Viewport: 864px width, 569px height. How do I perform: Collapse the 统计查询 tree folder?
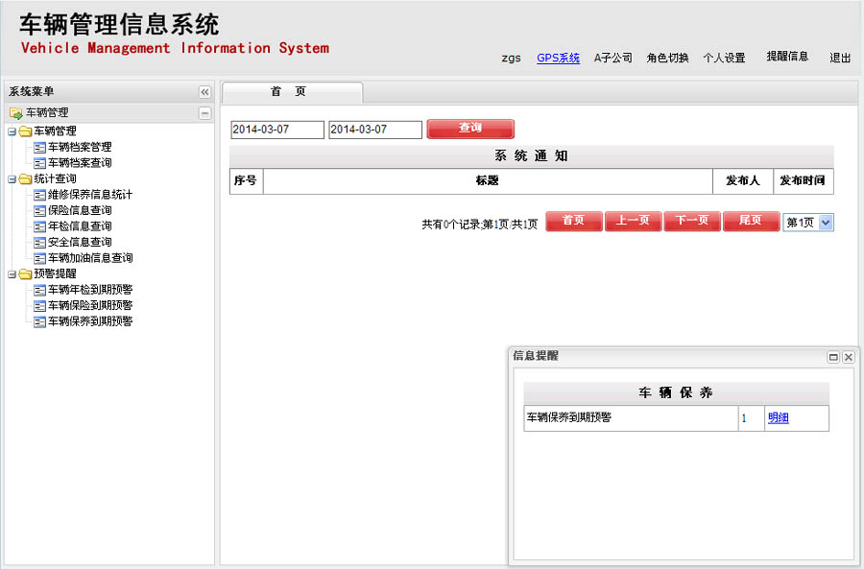(x=12, y=178)
